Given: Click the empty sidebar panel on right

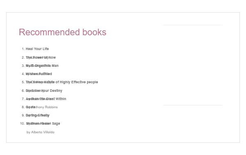Looking at the screenshot, I should 193,65.
